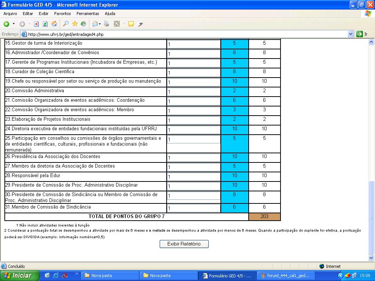This screenshot has width=375, height=281.
Task: Switch to foruml_444_cal1_ged taskbar window
Action: click(286, 276)
